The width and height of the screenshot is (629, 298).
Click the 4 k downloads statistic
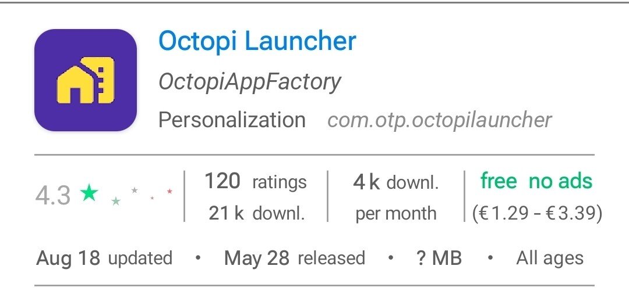395,182
